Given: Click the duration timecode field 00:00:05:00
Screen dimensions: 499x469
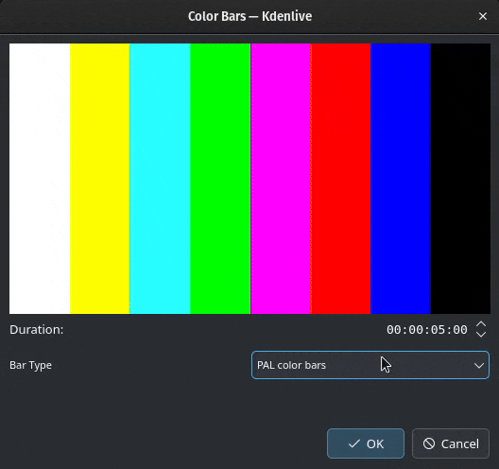Looking at the screenshot, I should click(427, 330).
